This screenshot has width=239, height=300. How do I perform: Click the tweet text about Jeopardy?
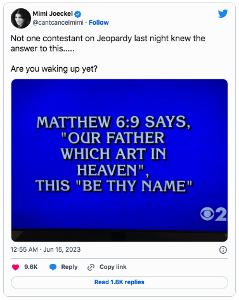[x=108, y=43]
